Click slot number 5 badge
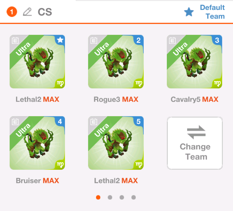Image resolution: width=233 pixels, height=211 pixels. [139, 121]
